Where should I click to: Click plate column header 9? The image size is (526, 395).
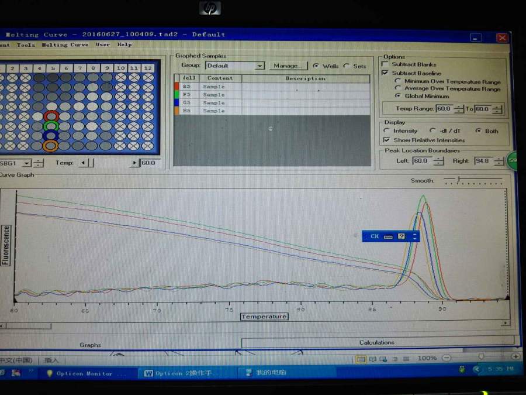point(107,68)
